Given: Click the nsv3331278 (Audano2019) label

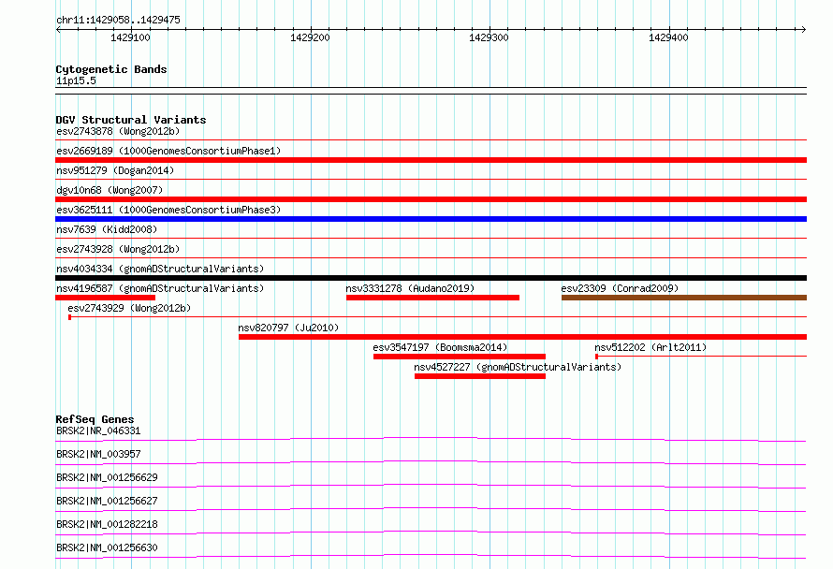Looking at the screenshot, I should point(410,288).
